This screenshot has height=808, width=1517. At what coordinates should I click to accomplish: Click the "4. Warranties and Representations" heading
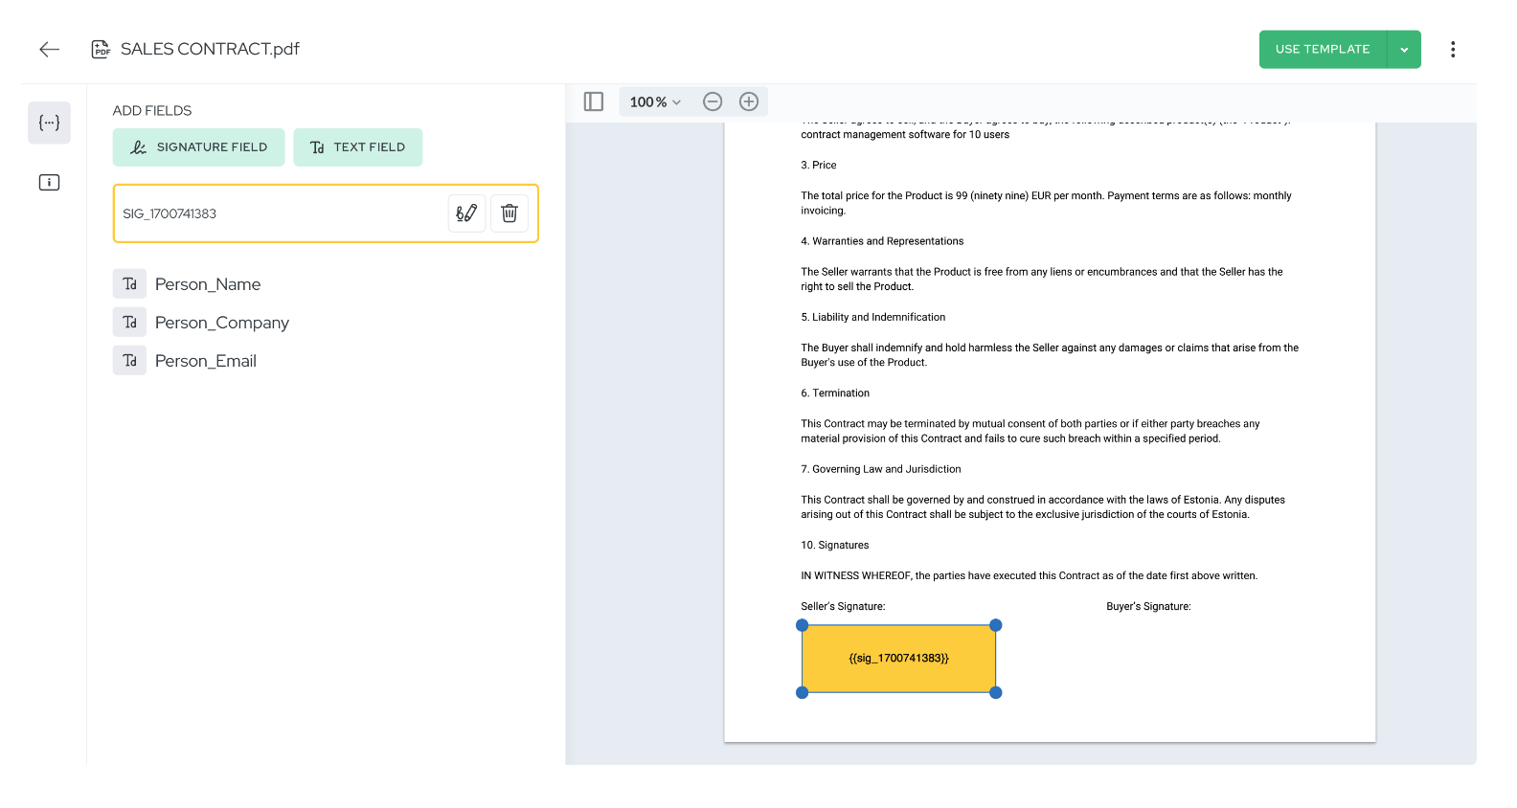[882, 241]
